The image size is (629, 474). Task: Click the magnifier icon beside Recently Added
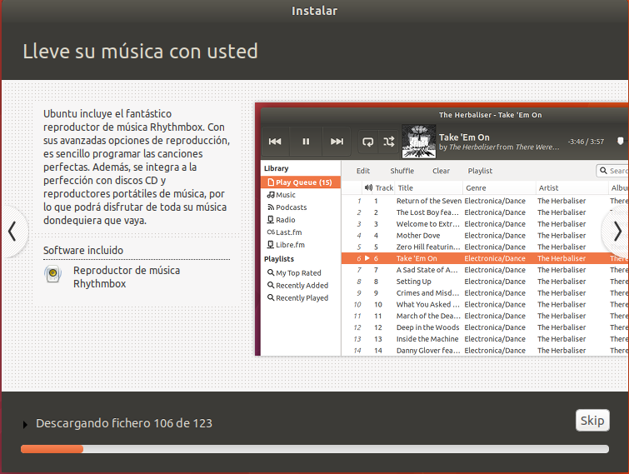271,285
